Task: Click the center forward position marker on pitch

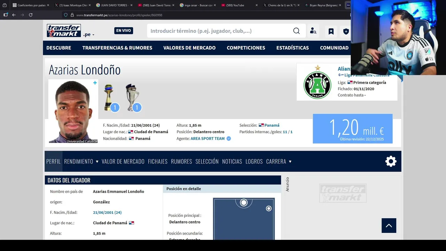Action: (244, 203)
